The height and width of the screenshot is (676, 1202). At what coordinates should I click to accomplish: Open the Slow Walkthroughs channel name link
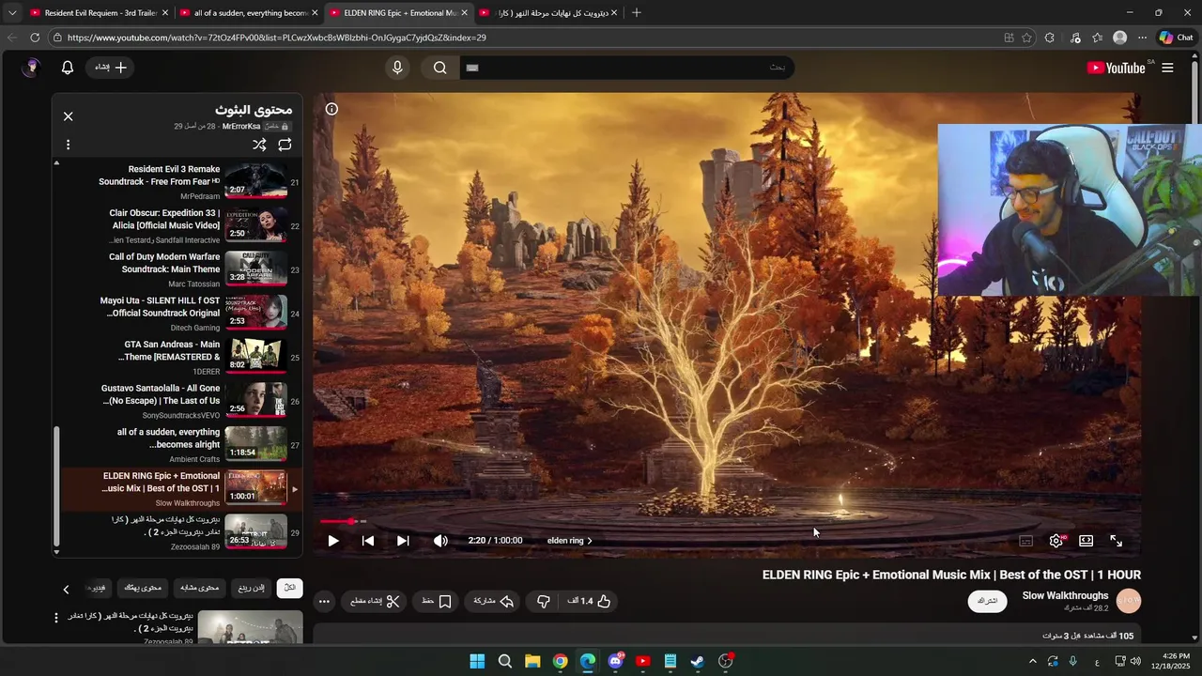click(x=1065, y=595)
